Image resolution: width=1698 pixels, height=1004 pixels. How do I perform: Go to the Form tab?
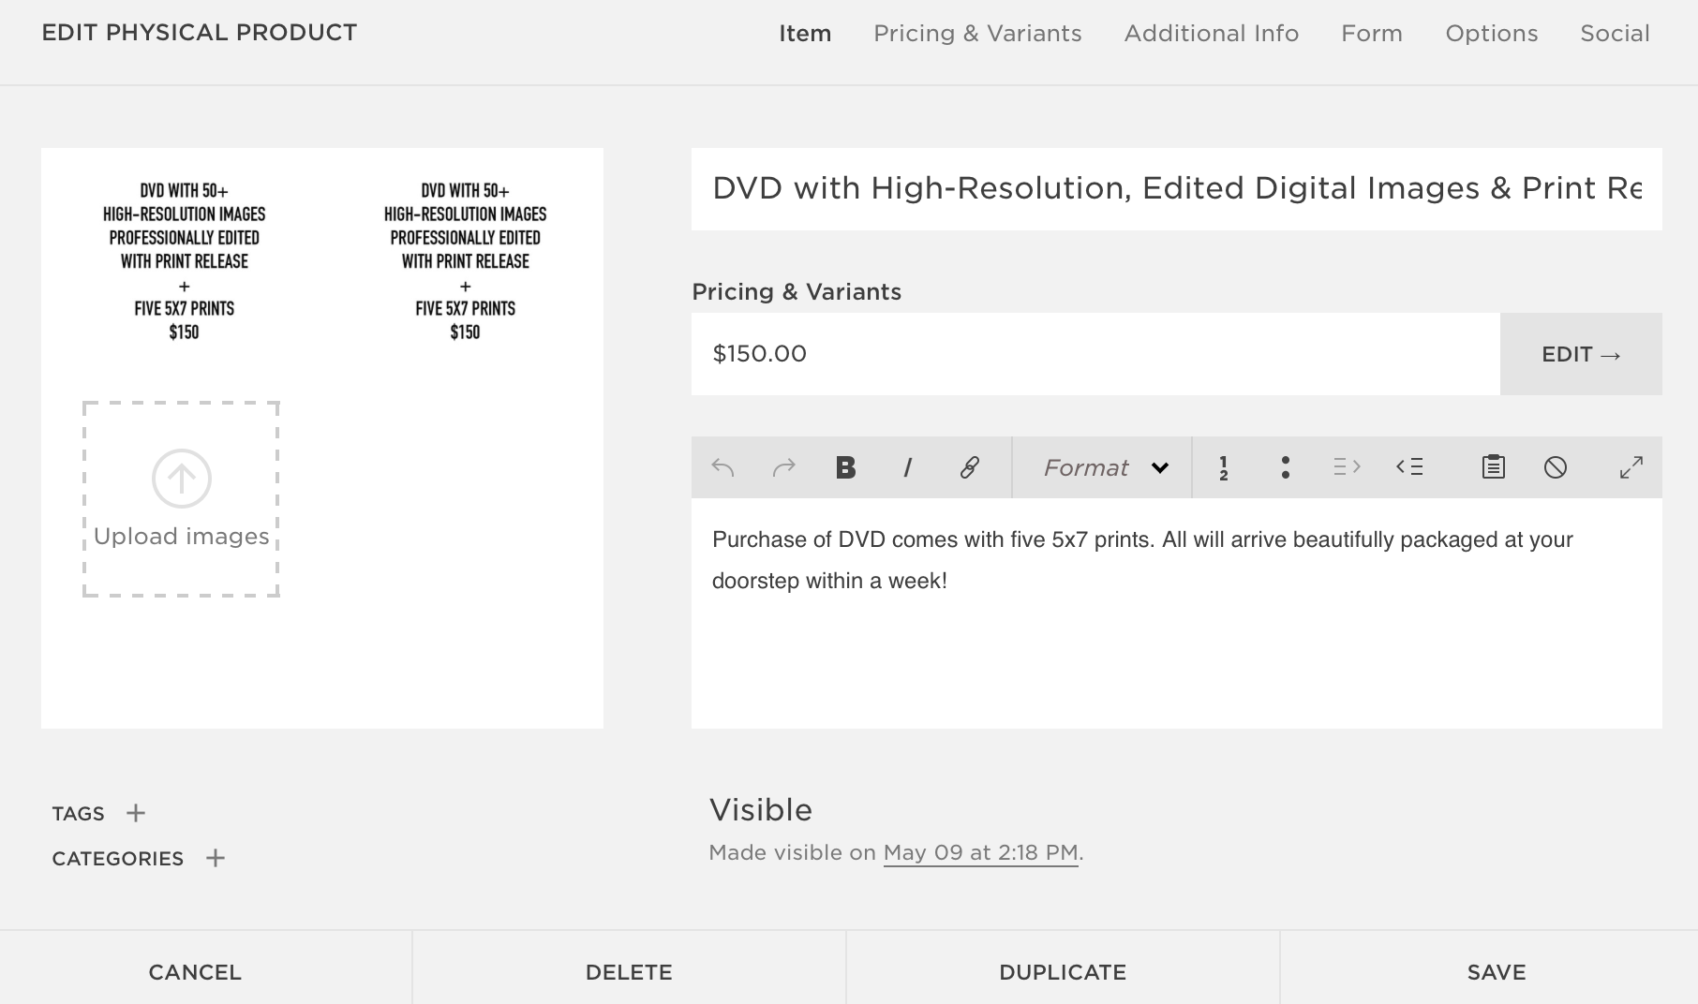(x=1372, y=34)
